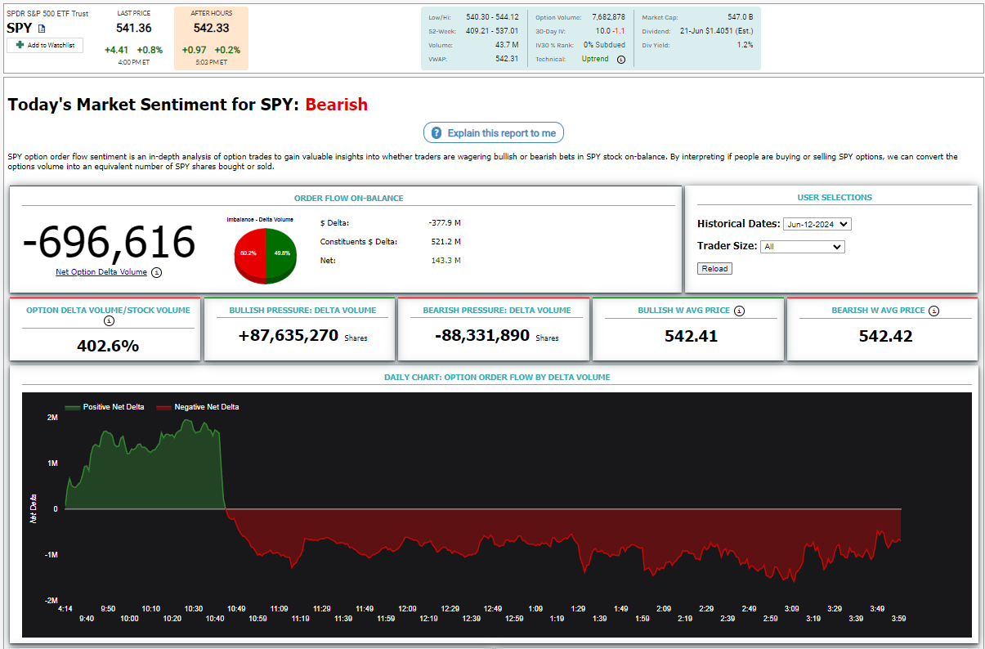Click the Last Price 541.36 value

click(133, 28)
